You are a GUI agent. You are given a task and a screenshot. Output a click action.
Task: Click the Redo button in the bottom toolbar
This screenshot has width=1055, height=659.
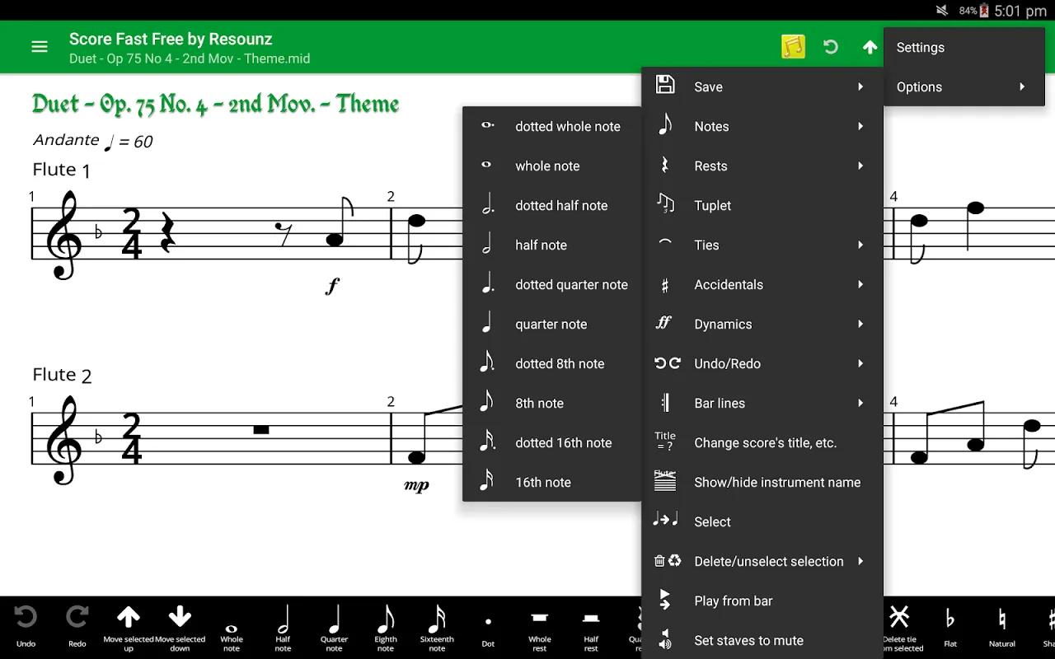[77, 626]
